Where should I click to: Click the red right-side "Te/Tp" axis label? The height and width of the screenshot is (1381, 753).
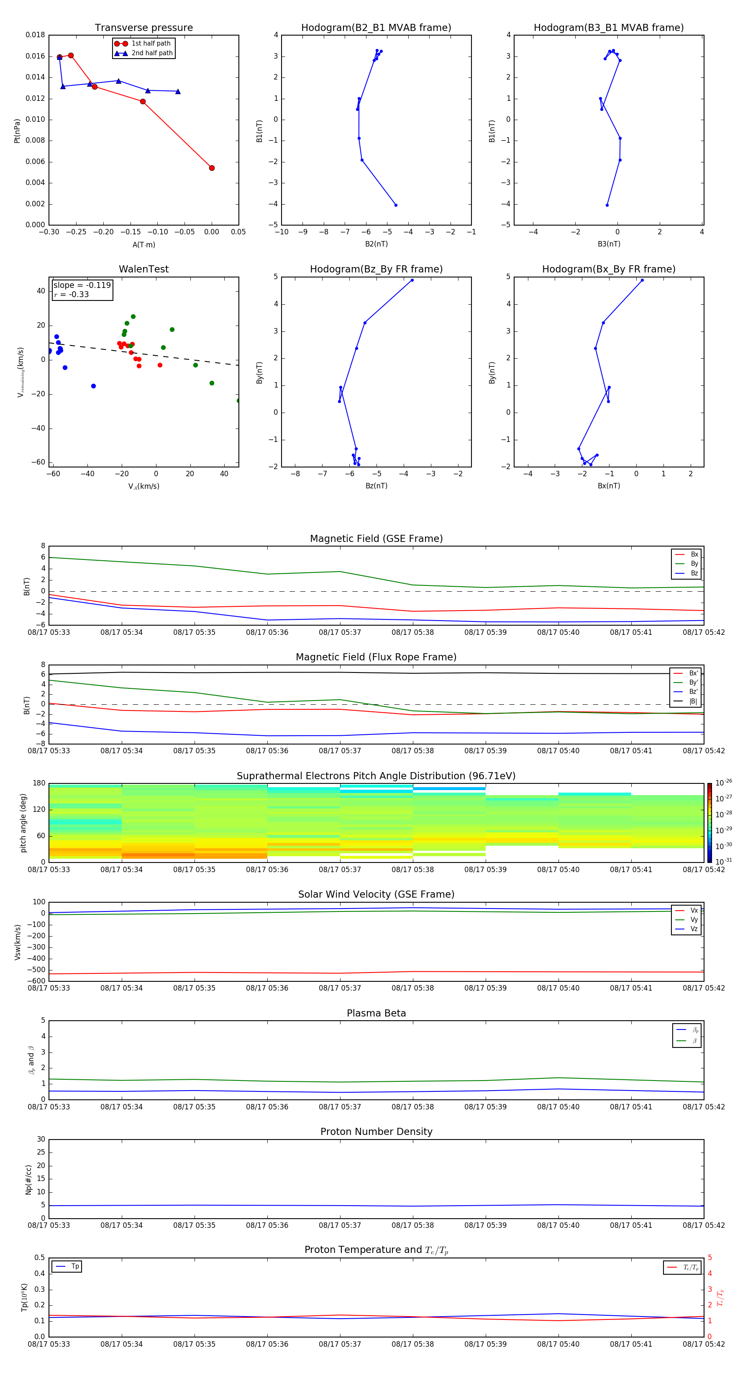tap(720, 1297)
